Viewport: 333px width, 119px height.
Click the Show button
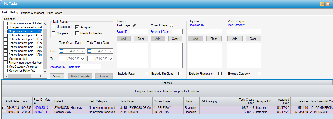[x=57, y=76]
